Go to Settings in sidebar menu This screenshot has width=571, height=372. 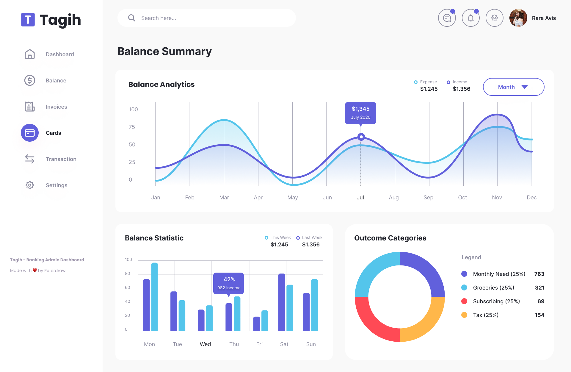(x=56, y=185)
